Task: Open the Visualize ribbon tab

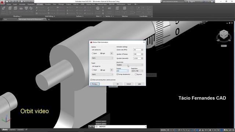Action: click(48, 4)
